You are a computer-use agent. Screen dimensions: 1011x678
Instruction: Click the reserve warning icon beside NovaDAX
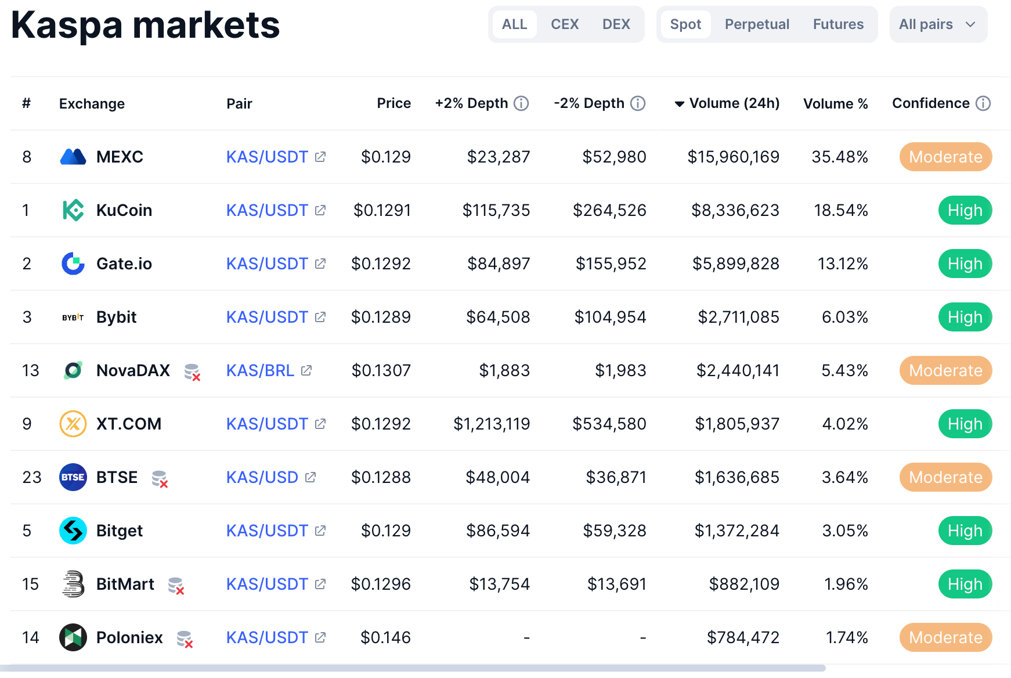pyautogui.click(x=192, y=372)
